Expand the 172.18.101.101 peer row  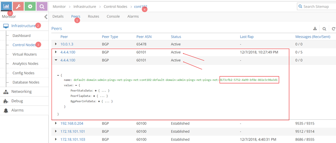56,131
